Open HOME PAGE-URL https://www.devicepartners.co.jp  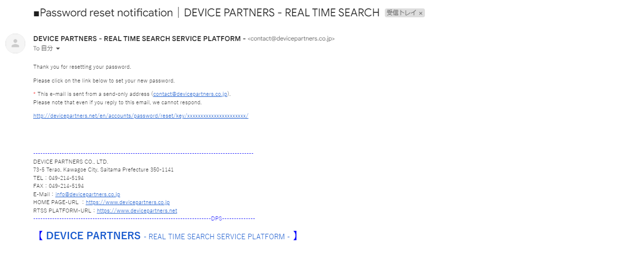(x=128, y=202)
